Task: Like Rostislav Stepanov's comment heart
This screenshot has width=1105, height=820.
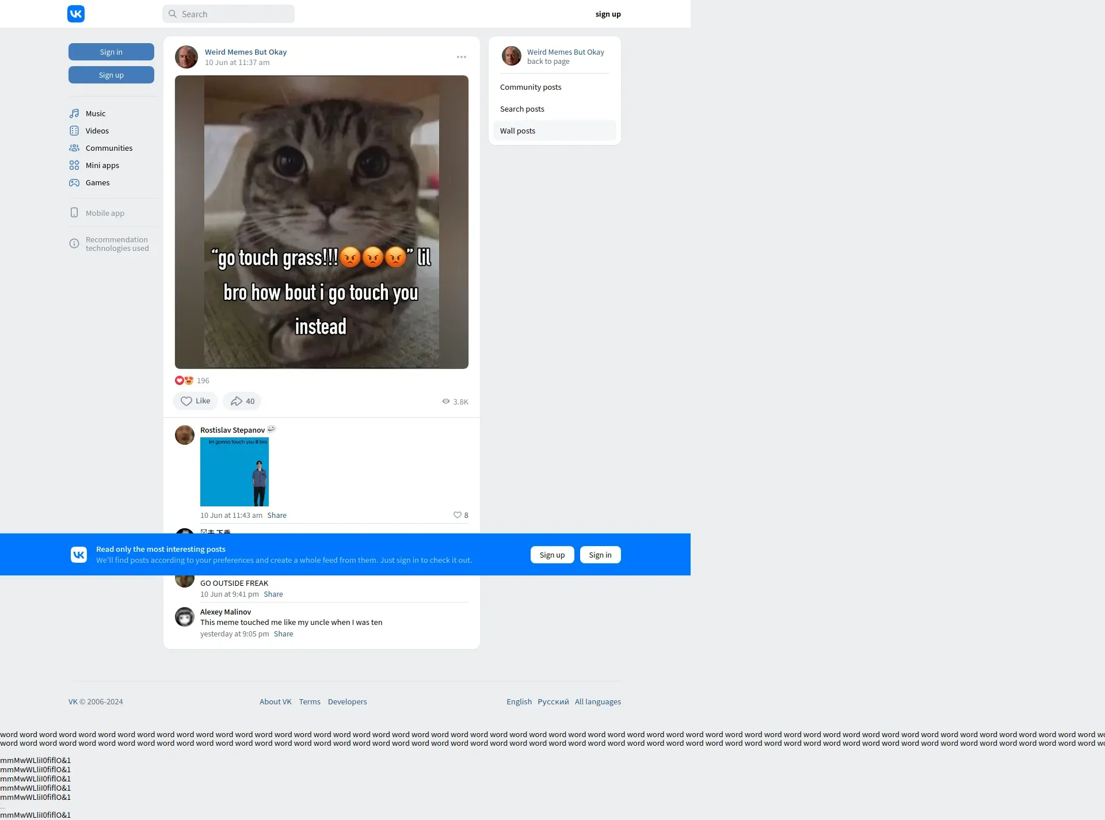Action: coord(458,515)
